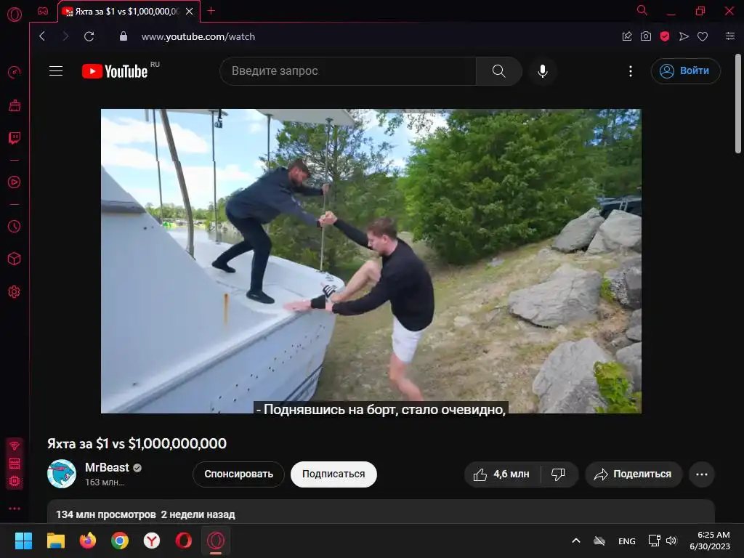Open Yandex Browser from the taskbar

(x=151, y=541)
